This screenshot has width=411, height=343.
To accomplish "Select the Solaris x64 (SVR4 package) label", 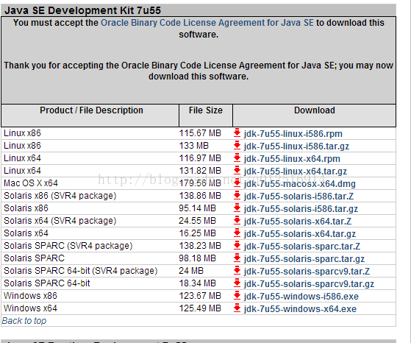I will point(60,221).
